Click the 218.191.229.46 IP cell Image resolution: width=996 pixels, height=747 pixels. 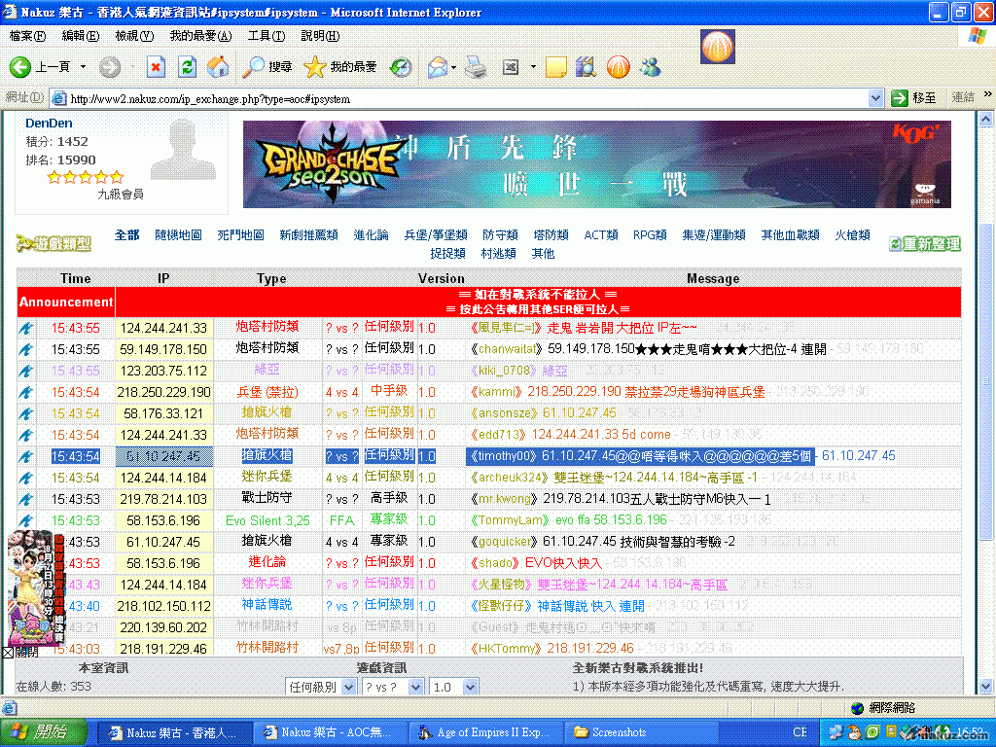click(x=163, y=649)
